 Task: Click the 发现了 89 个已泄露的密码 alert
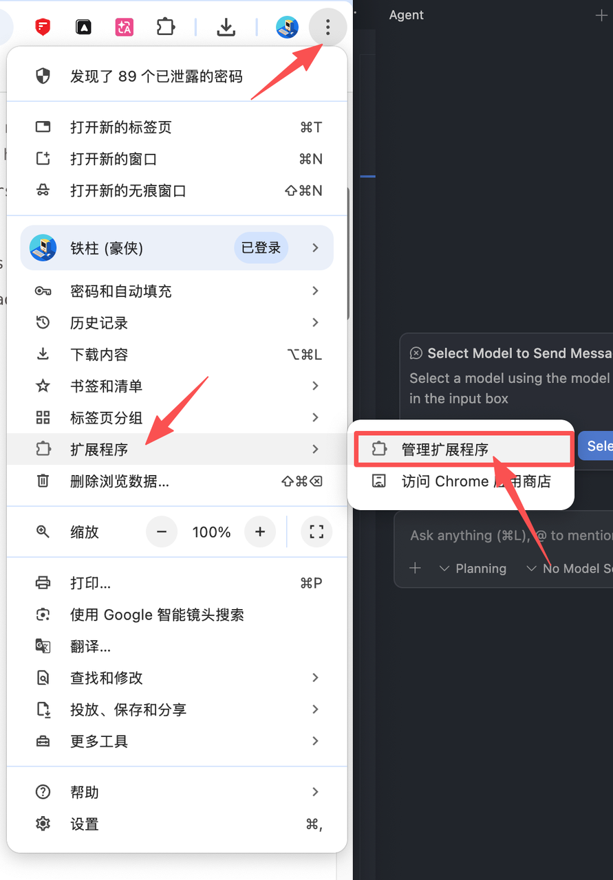pyautogui.click(x=156, y=76)
